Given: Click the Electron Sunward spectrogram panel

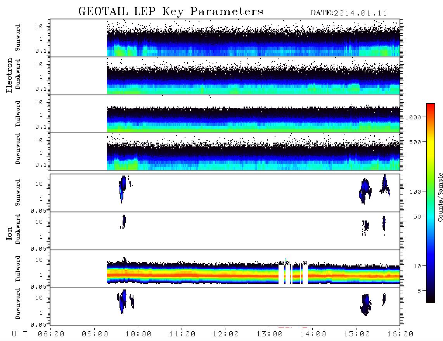Looking at the screenshot, I should (225, 38).
